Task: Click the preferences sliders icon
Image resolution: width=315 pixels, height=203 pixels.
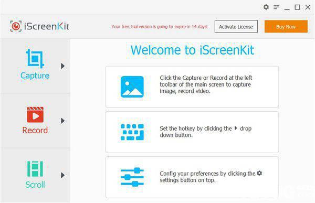Action: (132, 177)
